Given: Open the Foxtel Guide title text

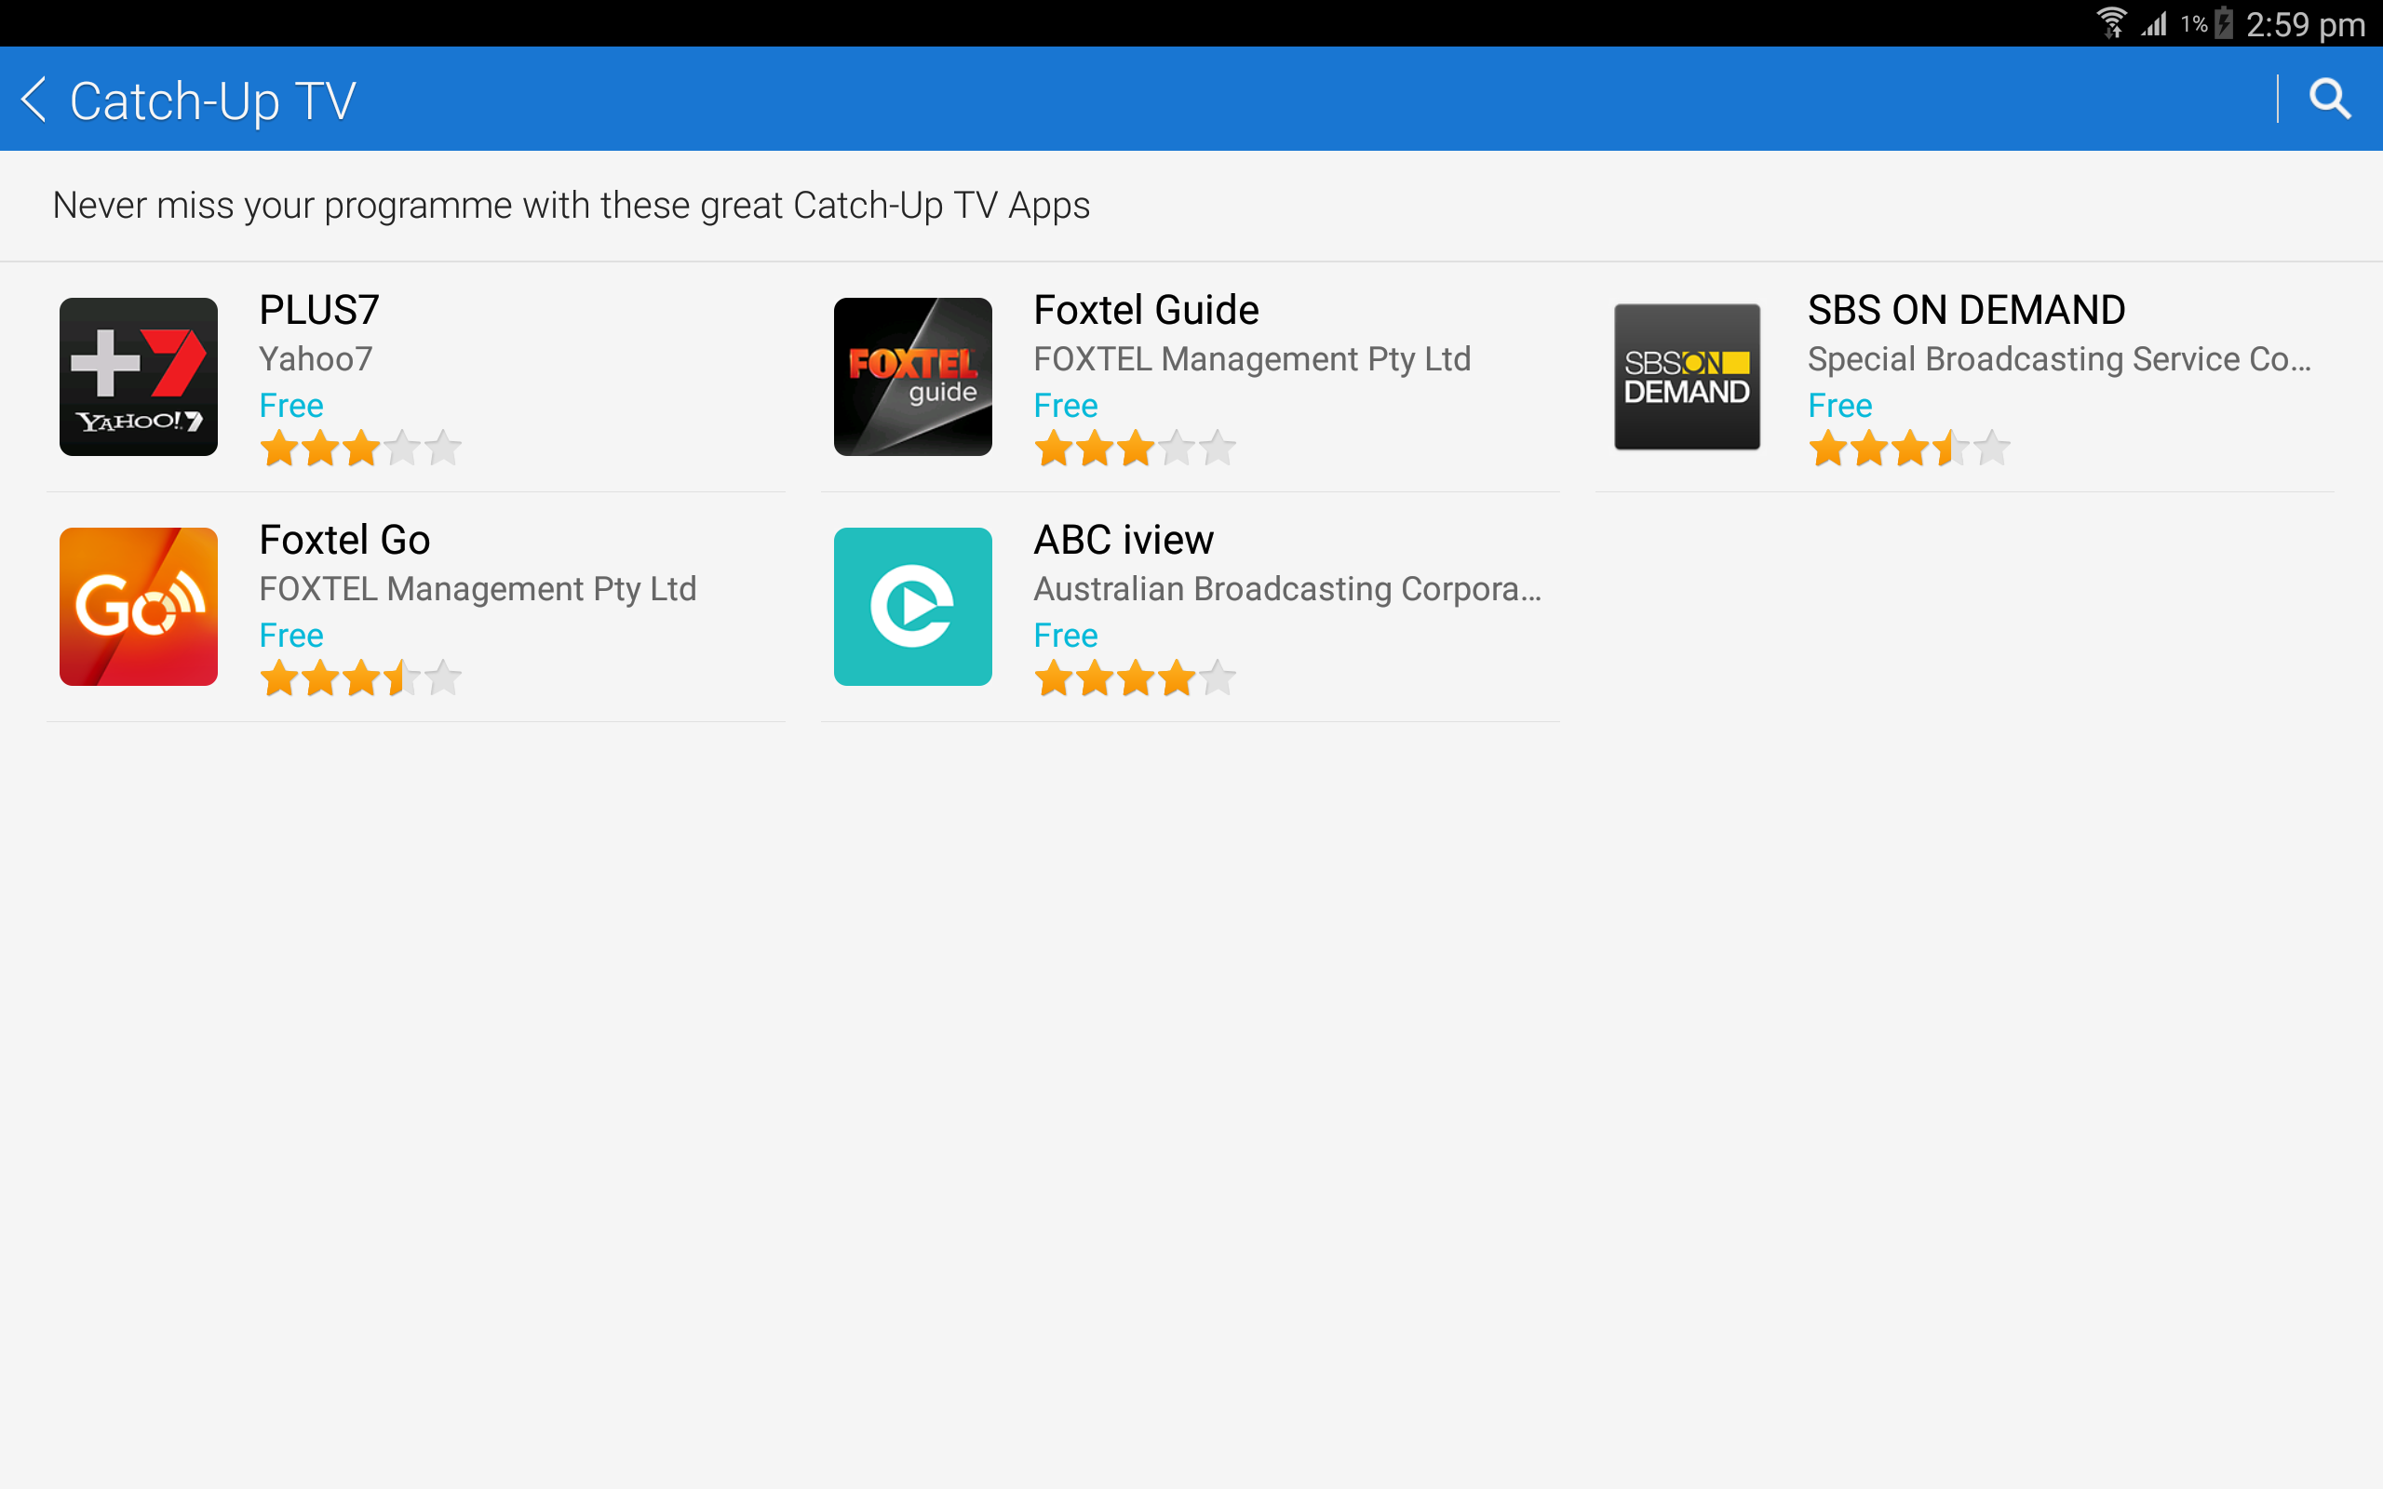Looking at the screenshot, I should tap(1145, 310).
